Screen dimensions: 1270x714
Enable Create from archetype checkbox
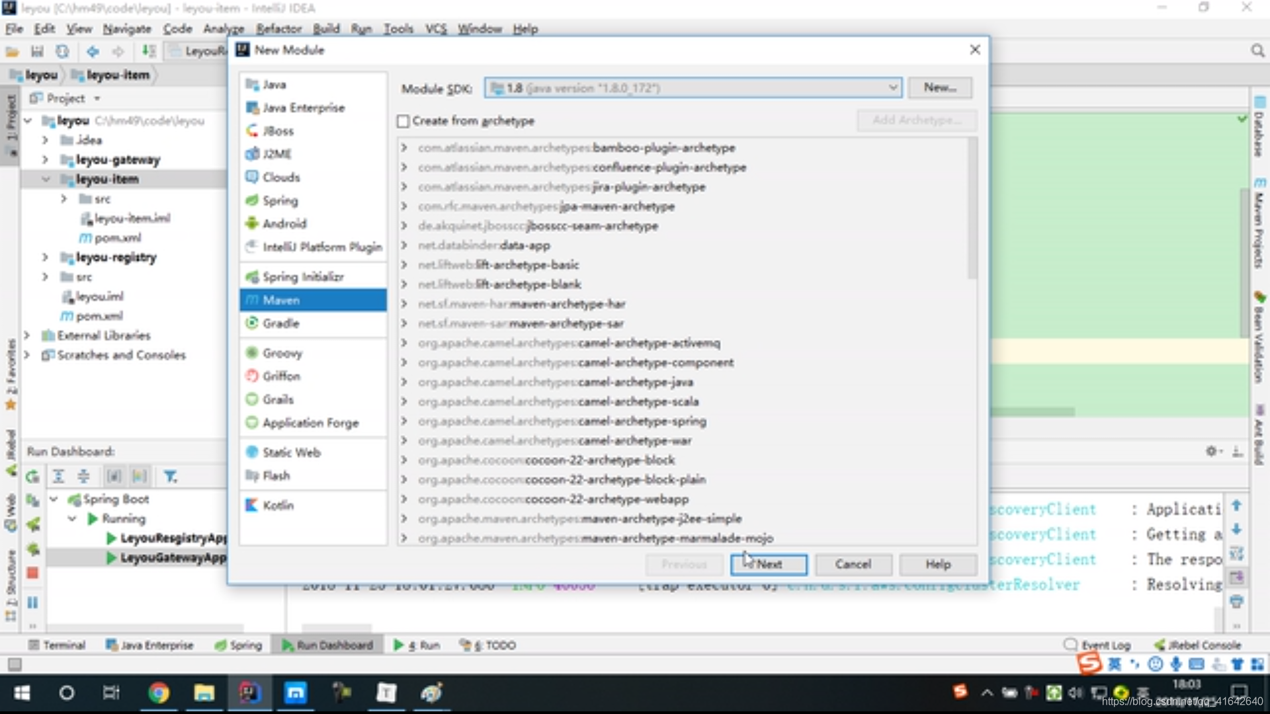coord(403,121)
